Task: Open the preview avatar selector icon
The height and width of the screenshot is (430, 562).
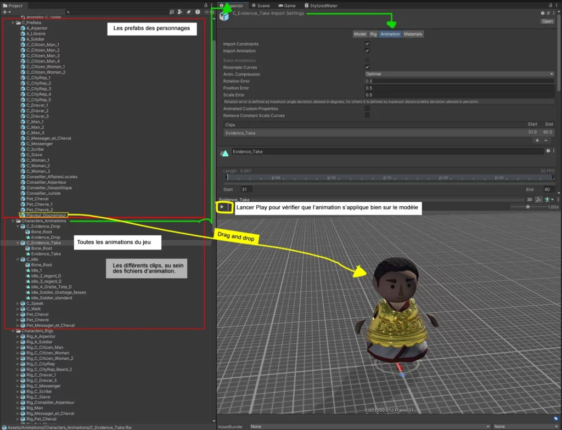Action: pyautogui.click(x=548, y=200)
